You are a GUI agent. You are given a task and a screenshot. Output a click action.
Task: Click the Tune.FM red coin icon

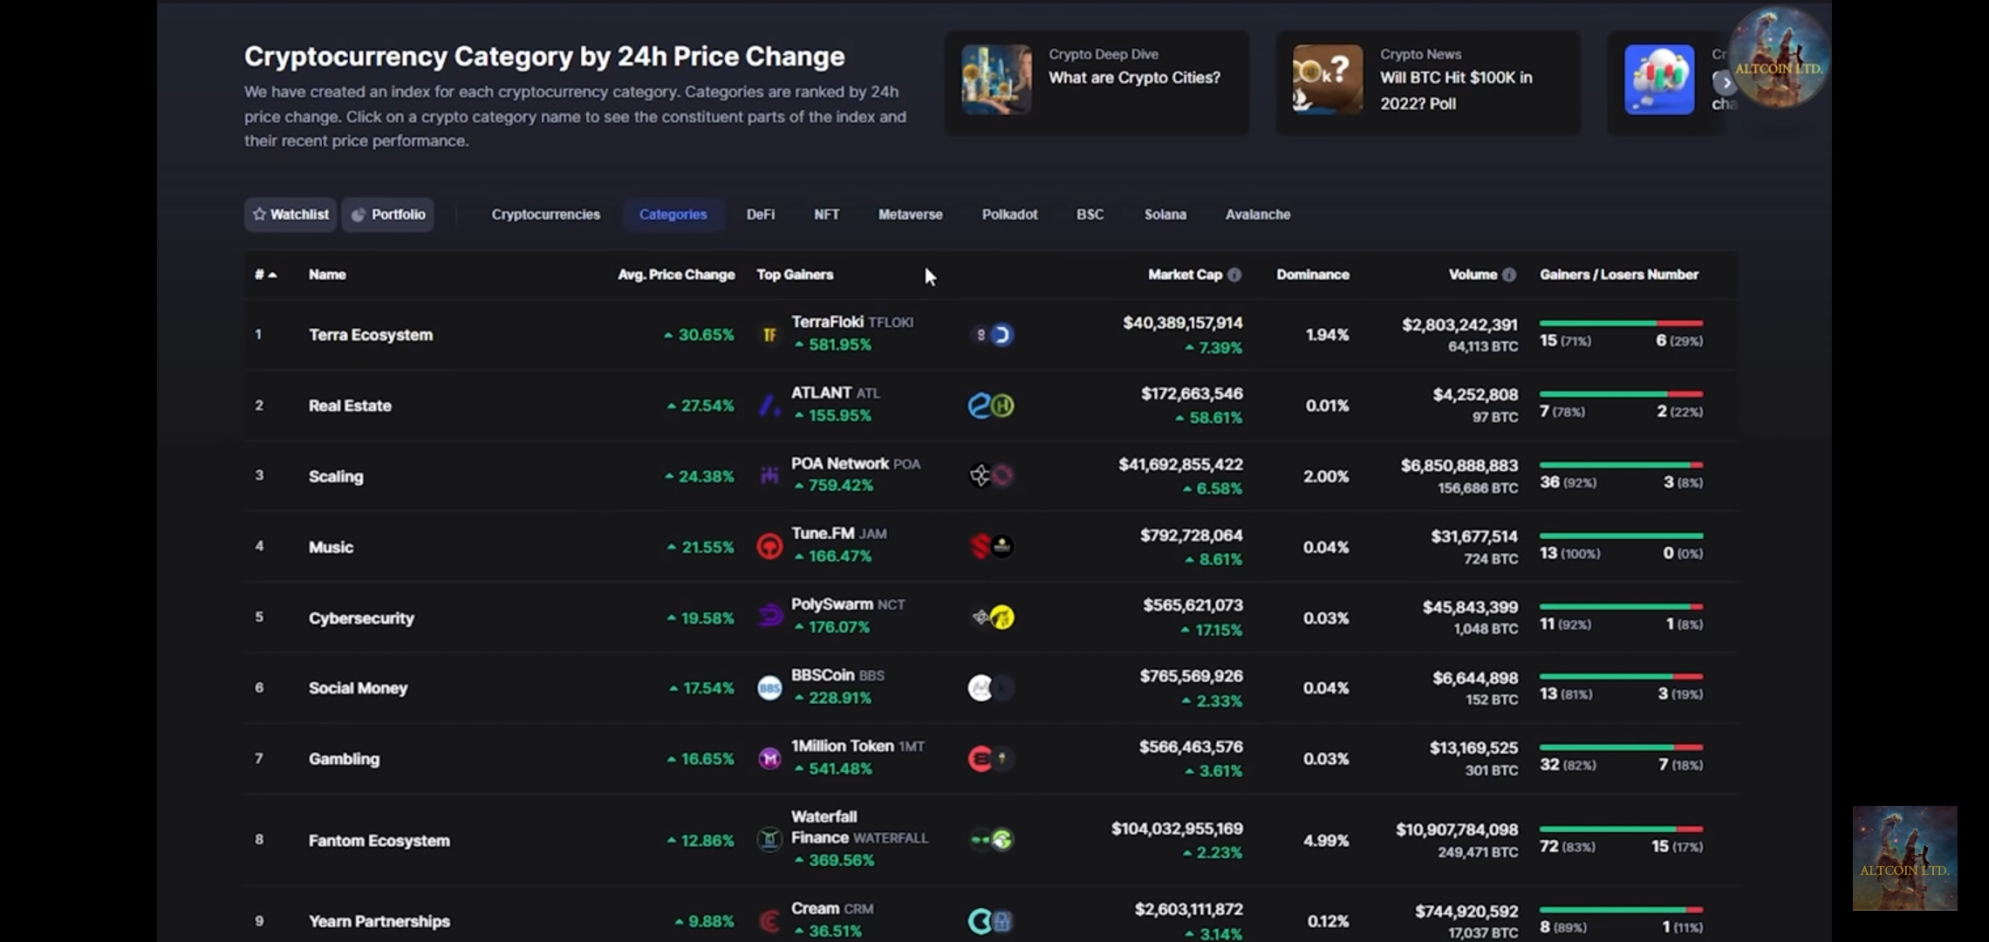point(769,547)
